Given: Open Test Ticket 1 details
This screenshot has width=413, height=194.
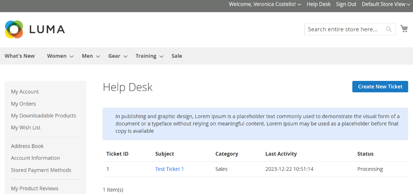Looking at the screenshot, I should (169, 169).
